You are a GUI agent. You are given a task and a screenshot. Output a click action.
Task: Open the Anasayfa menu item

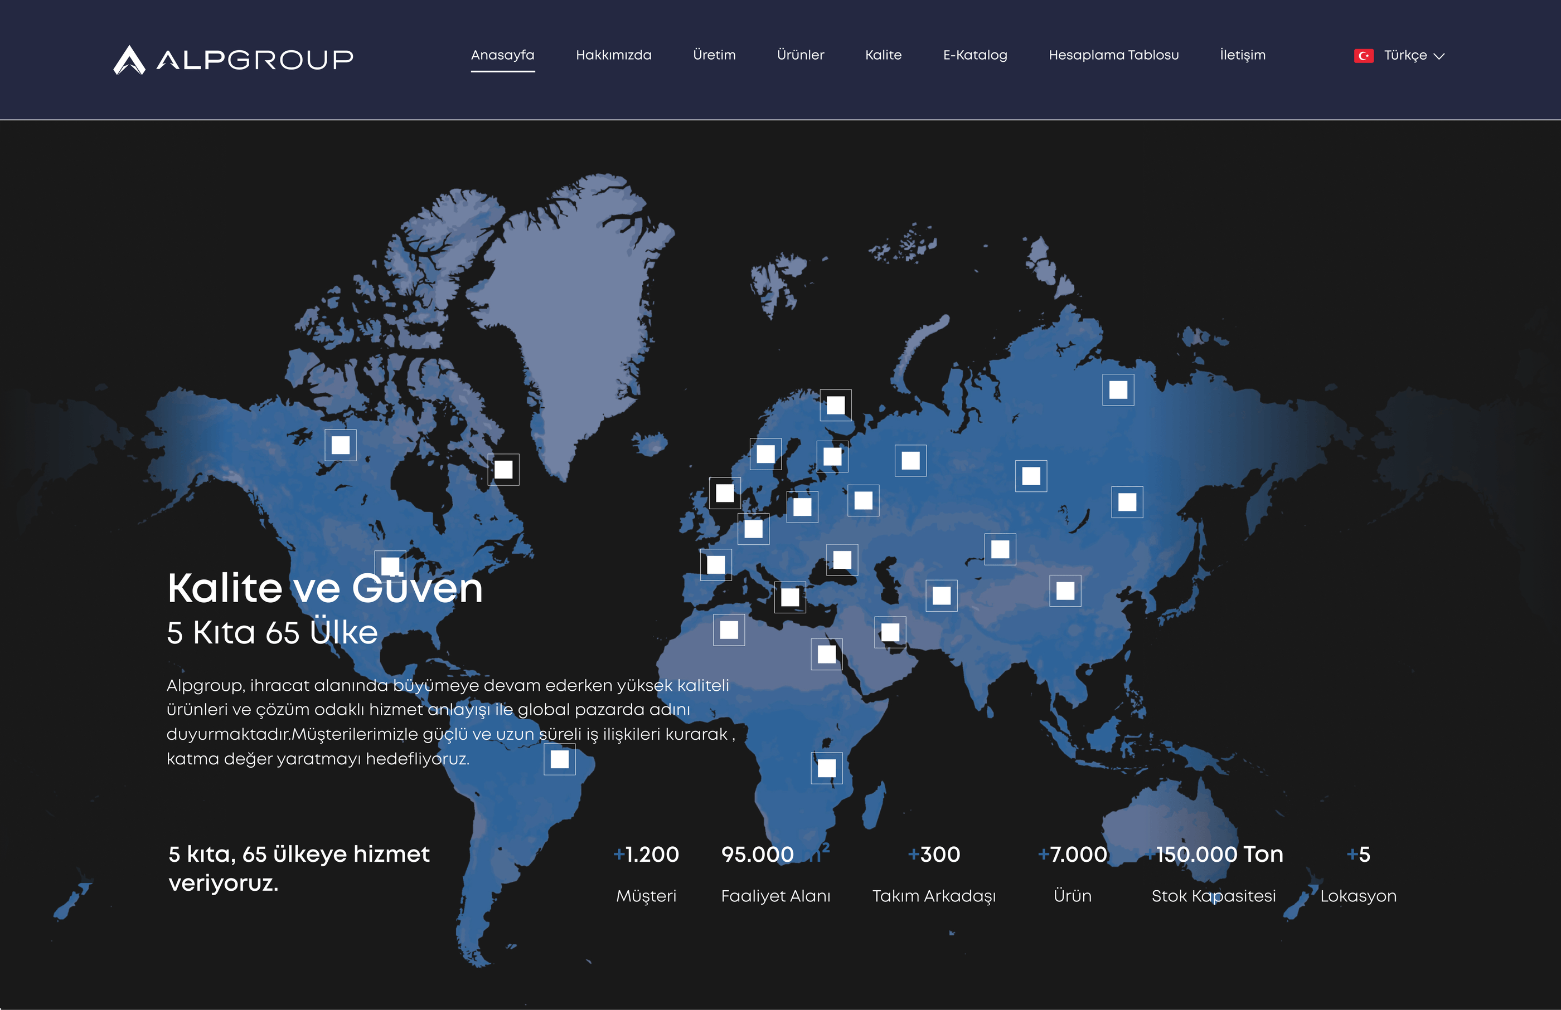502,55
